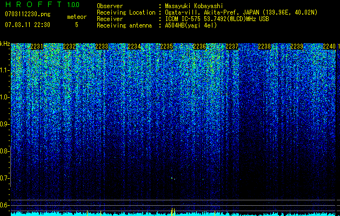Click the 2234 time marker
340x216 pixels.
[x=134, y=46]
